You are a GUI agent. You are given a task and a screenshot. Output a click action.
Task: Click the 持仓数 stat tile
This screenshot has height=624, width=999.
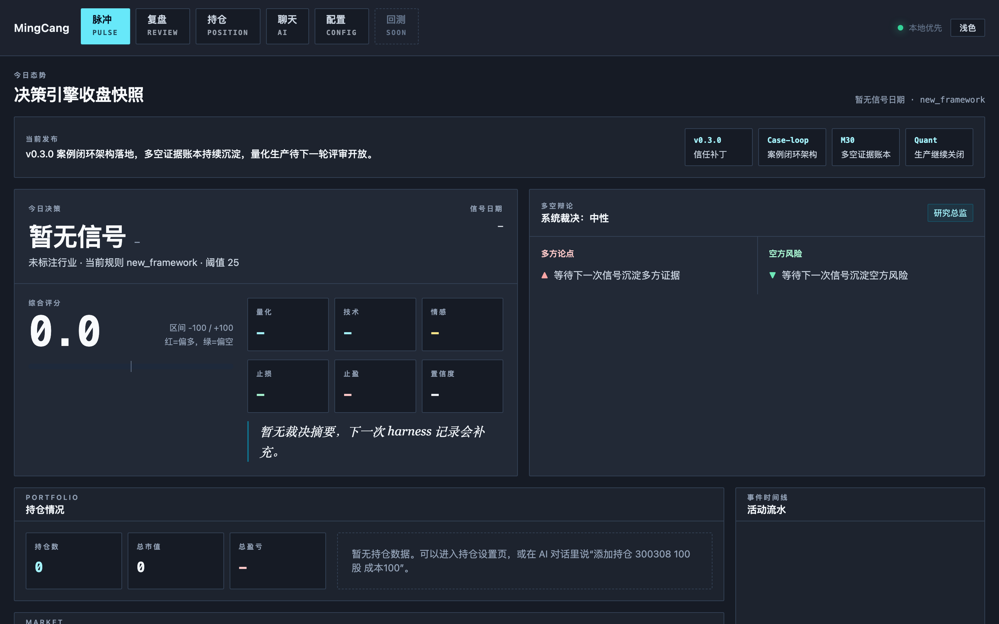pyautogui.click(x=74, y=561)
